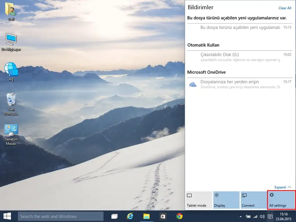
Task: Collapse the Microsoft OneDrive notification group
Action: [x=207, y=72]
